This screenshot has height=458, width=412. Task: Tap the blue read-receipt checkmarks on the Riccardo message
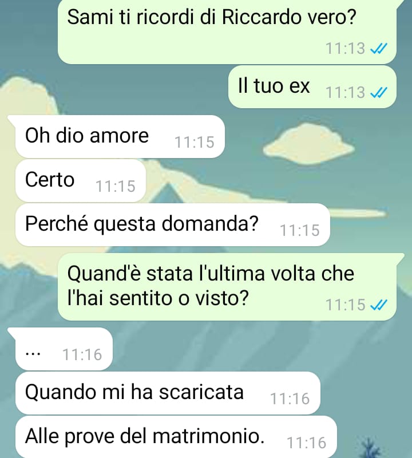click(378, 49)
